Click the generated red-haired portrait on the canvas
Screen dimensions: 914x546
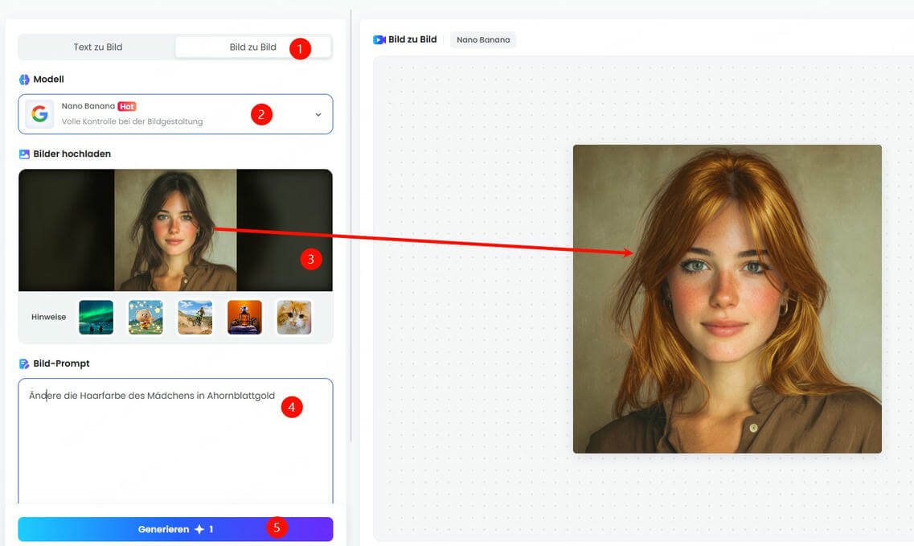pyautogui.click(x=727, y=298)
